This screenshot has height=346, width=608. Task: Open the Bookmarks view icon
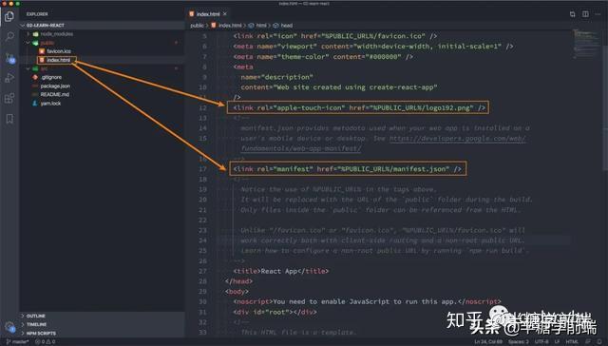click(x=9, y=119)
